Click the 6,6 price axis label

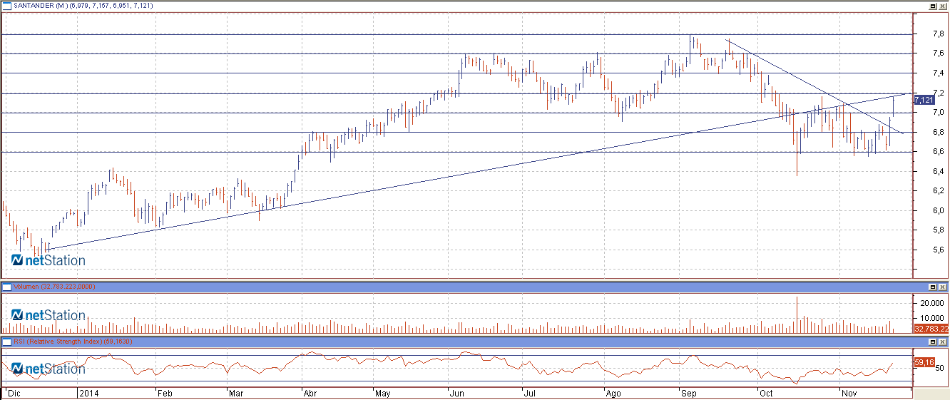[x=939, y=152]
